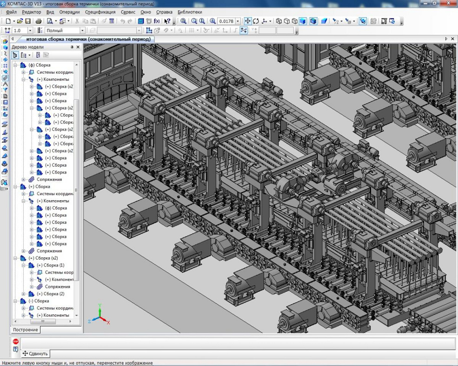This screenshot has height=366, width=458.
Task: Open the Полный display mode dropdown
Action: 83,31
